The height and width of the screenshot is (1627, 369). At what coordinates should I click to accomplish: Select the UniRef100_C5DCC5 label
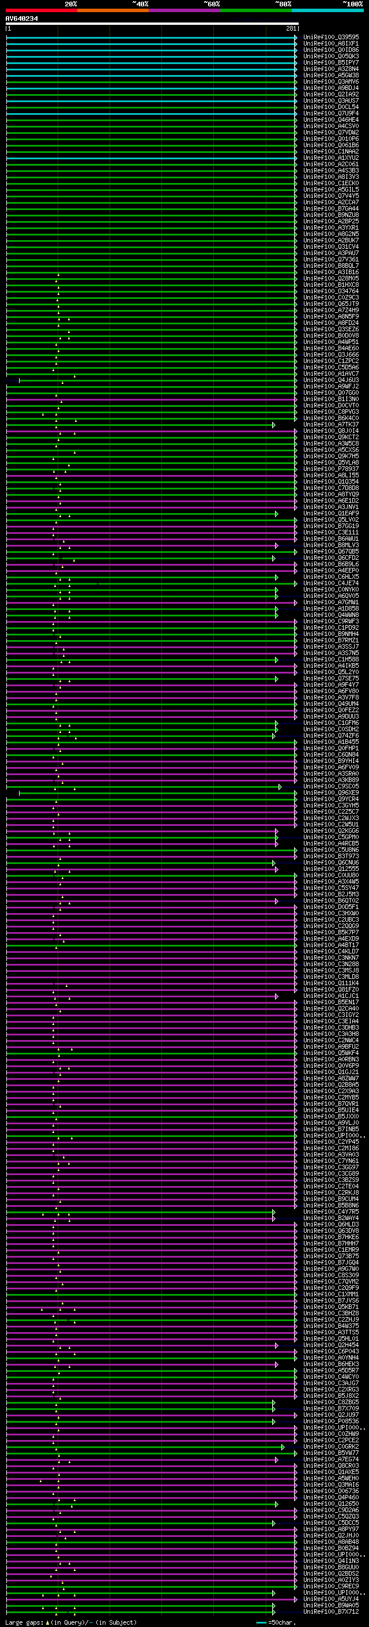[x=330, y=1522]
